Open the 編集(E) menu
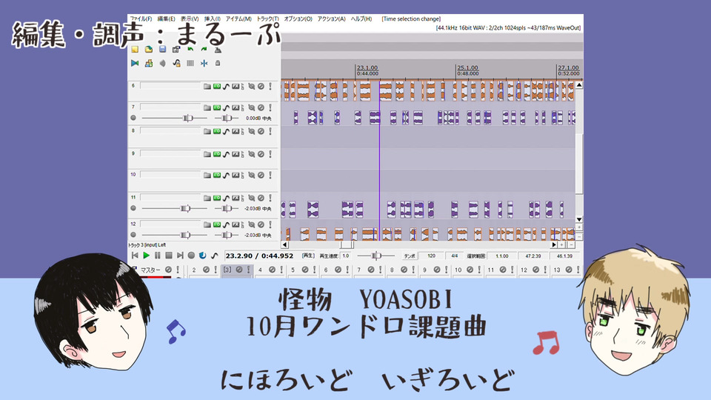This screenshot has width=711, height=400. point(166,19)
